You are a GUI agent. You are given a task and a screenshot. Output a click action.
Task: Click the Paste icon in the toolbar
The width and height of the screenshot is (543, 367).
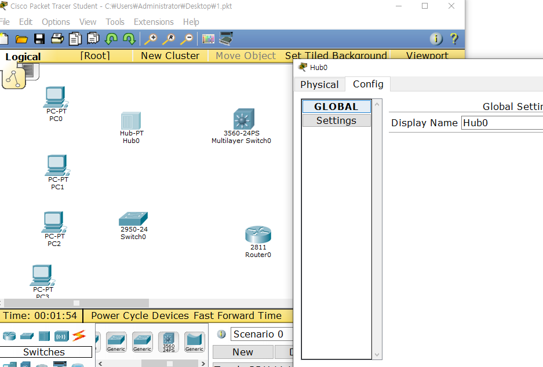[93, 39]
